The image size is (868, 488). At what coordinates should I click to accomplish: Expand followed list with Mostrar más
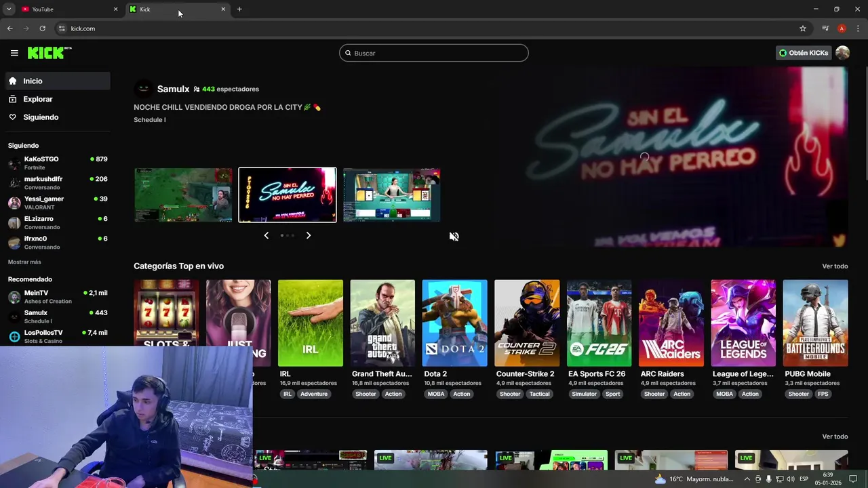[24, 262]
